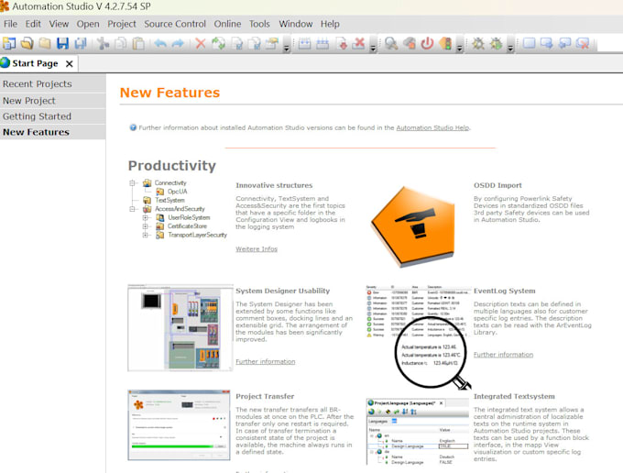Click the Innovative structures heading
Viewport: 623px width, 473px height.
[x=274, y=185]
